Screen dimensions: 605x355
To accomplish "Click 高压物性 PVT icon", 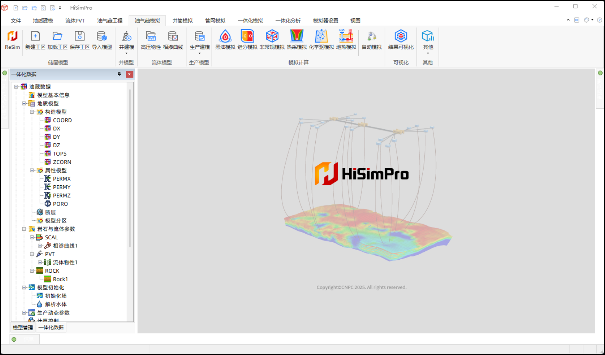I will (151, 40).
